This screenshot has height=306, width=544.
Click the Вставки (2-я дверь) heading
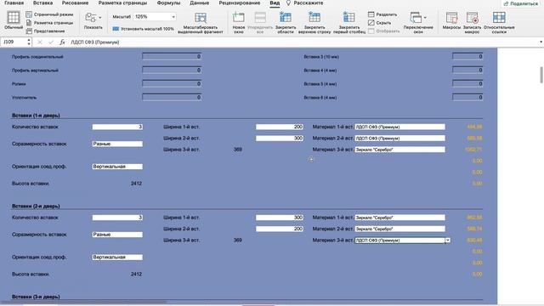point(36,206)
